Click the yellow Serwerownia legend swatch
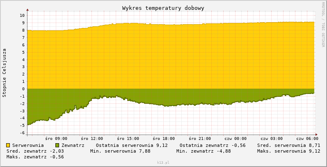This screenshot has height=167, width=327. coord(8,145)
